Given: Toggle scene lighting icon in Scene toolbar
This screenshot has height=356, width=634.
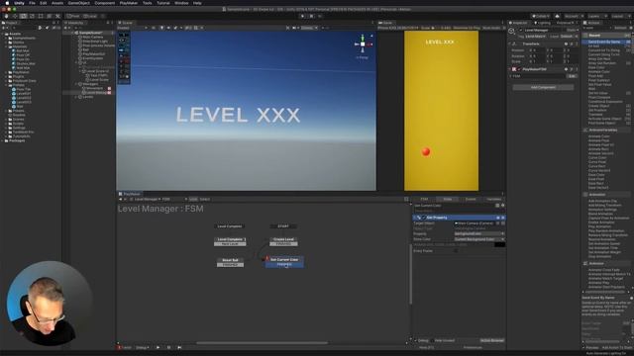Looking at the screenshot, I should pos(161,28).
